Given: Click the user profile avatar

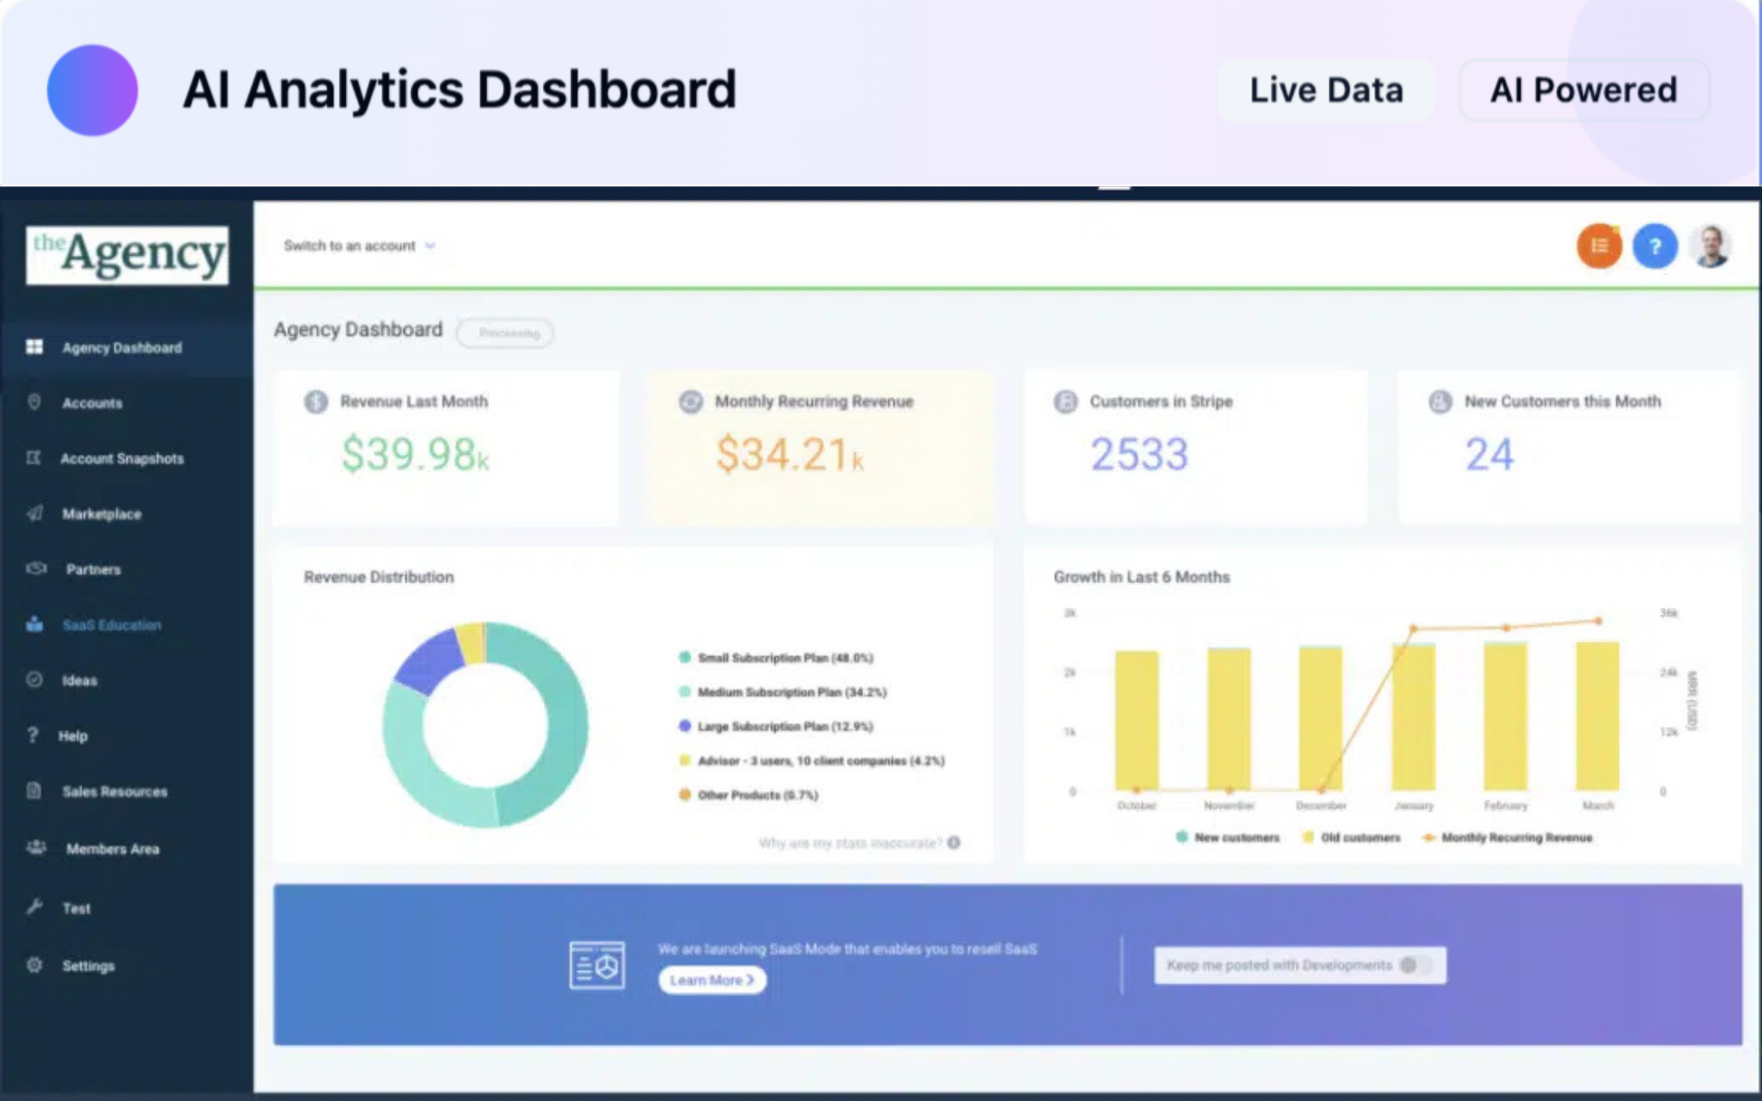Looking at the screenshot, I should tap(1710, 246).
